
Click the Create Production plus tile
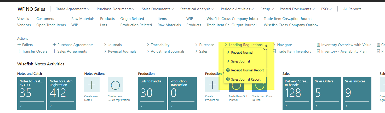pos(212,85)
